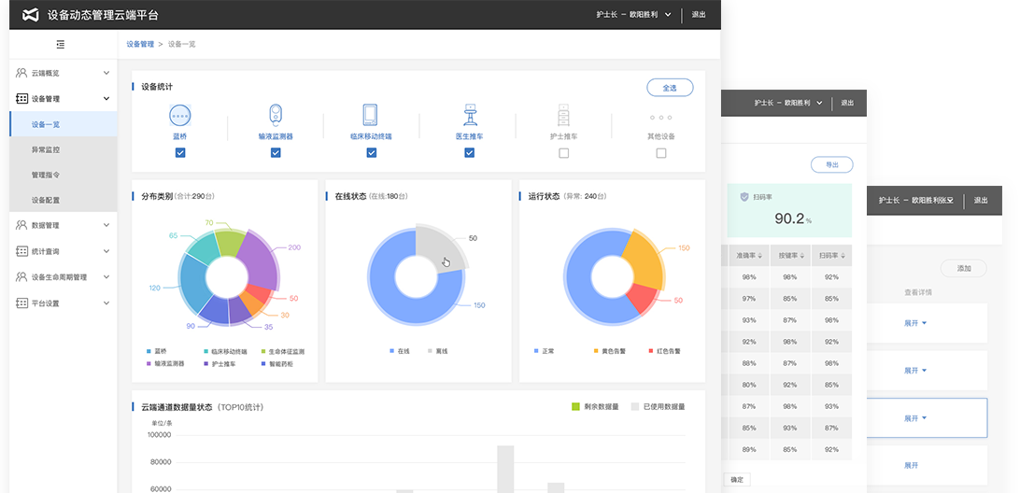Click the tallest gray bar in 云端通道 chart
Image resolution: width=1020 pixels, height=493 pixels.
[x=505, y=469]
